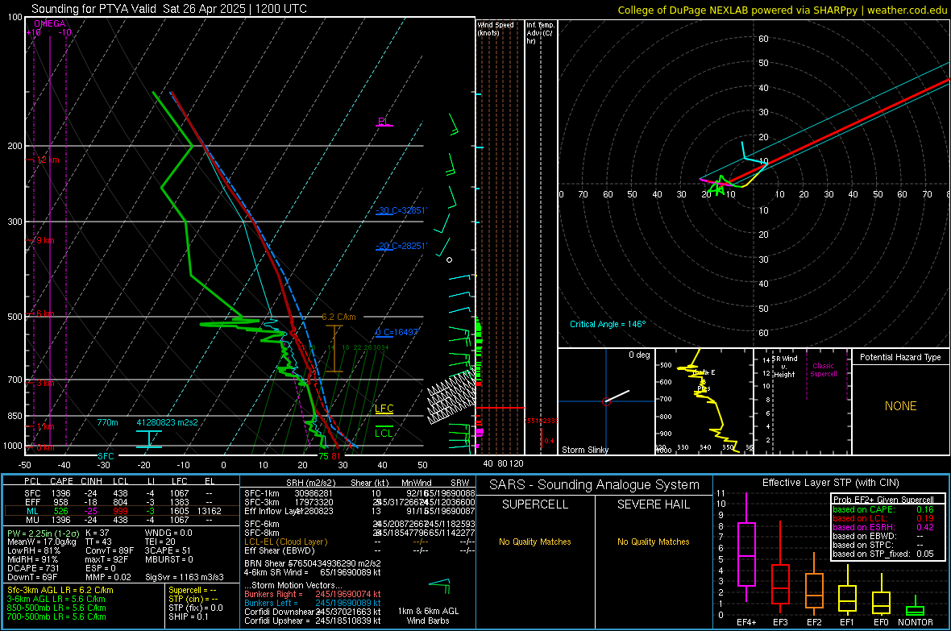Select the yellow LFC level marker

384,409
